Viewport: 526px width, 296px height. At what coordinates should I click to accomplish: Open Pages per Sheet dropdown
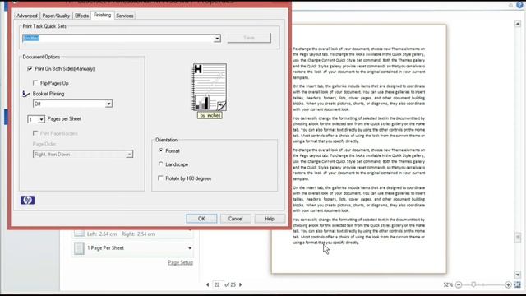tap(41, 119)
